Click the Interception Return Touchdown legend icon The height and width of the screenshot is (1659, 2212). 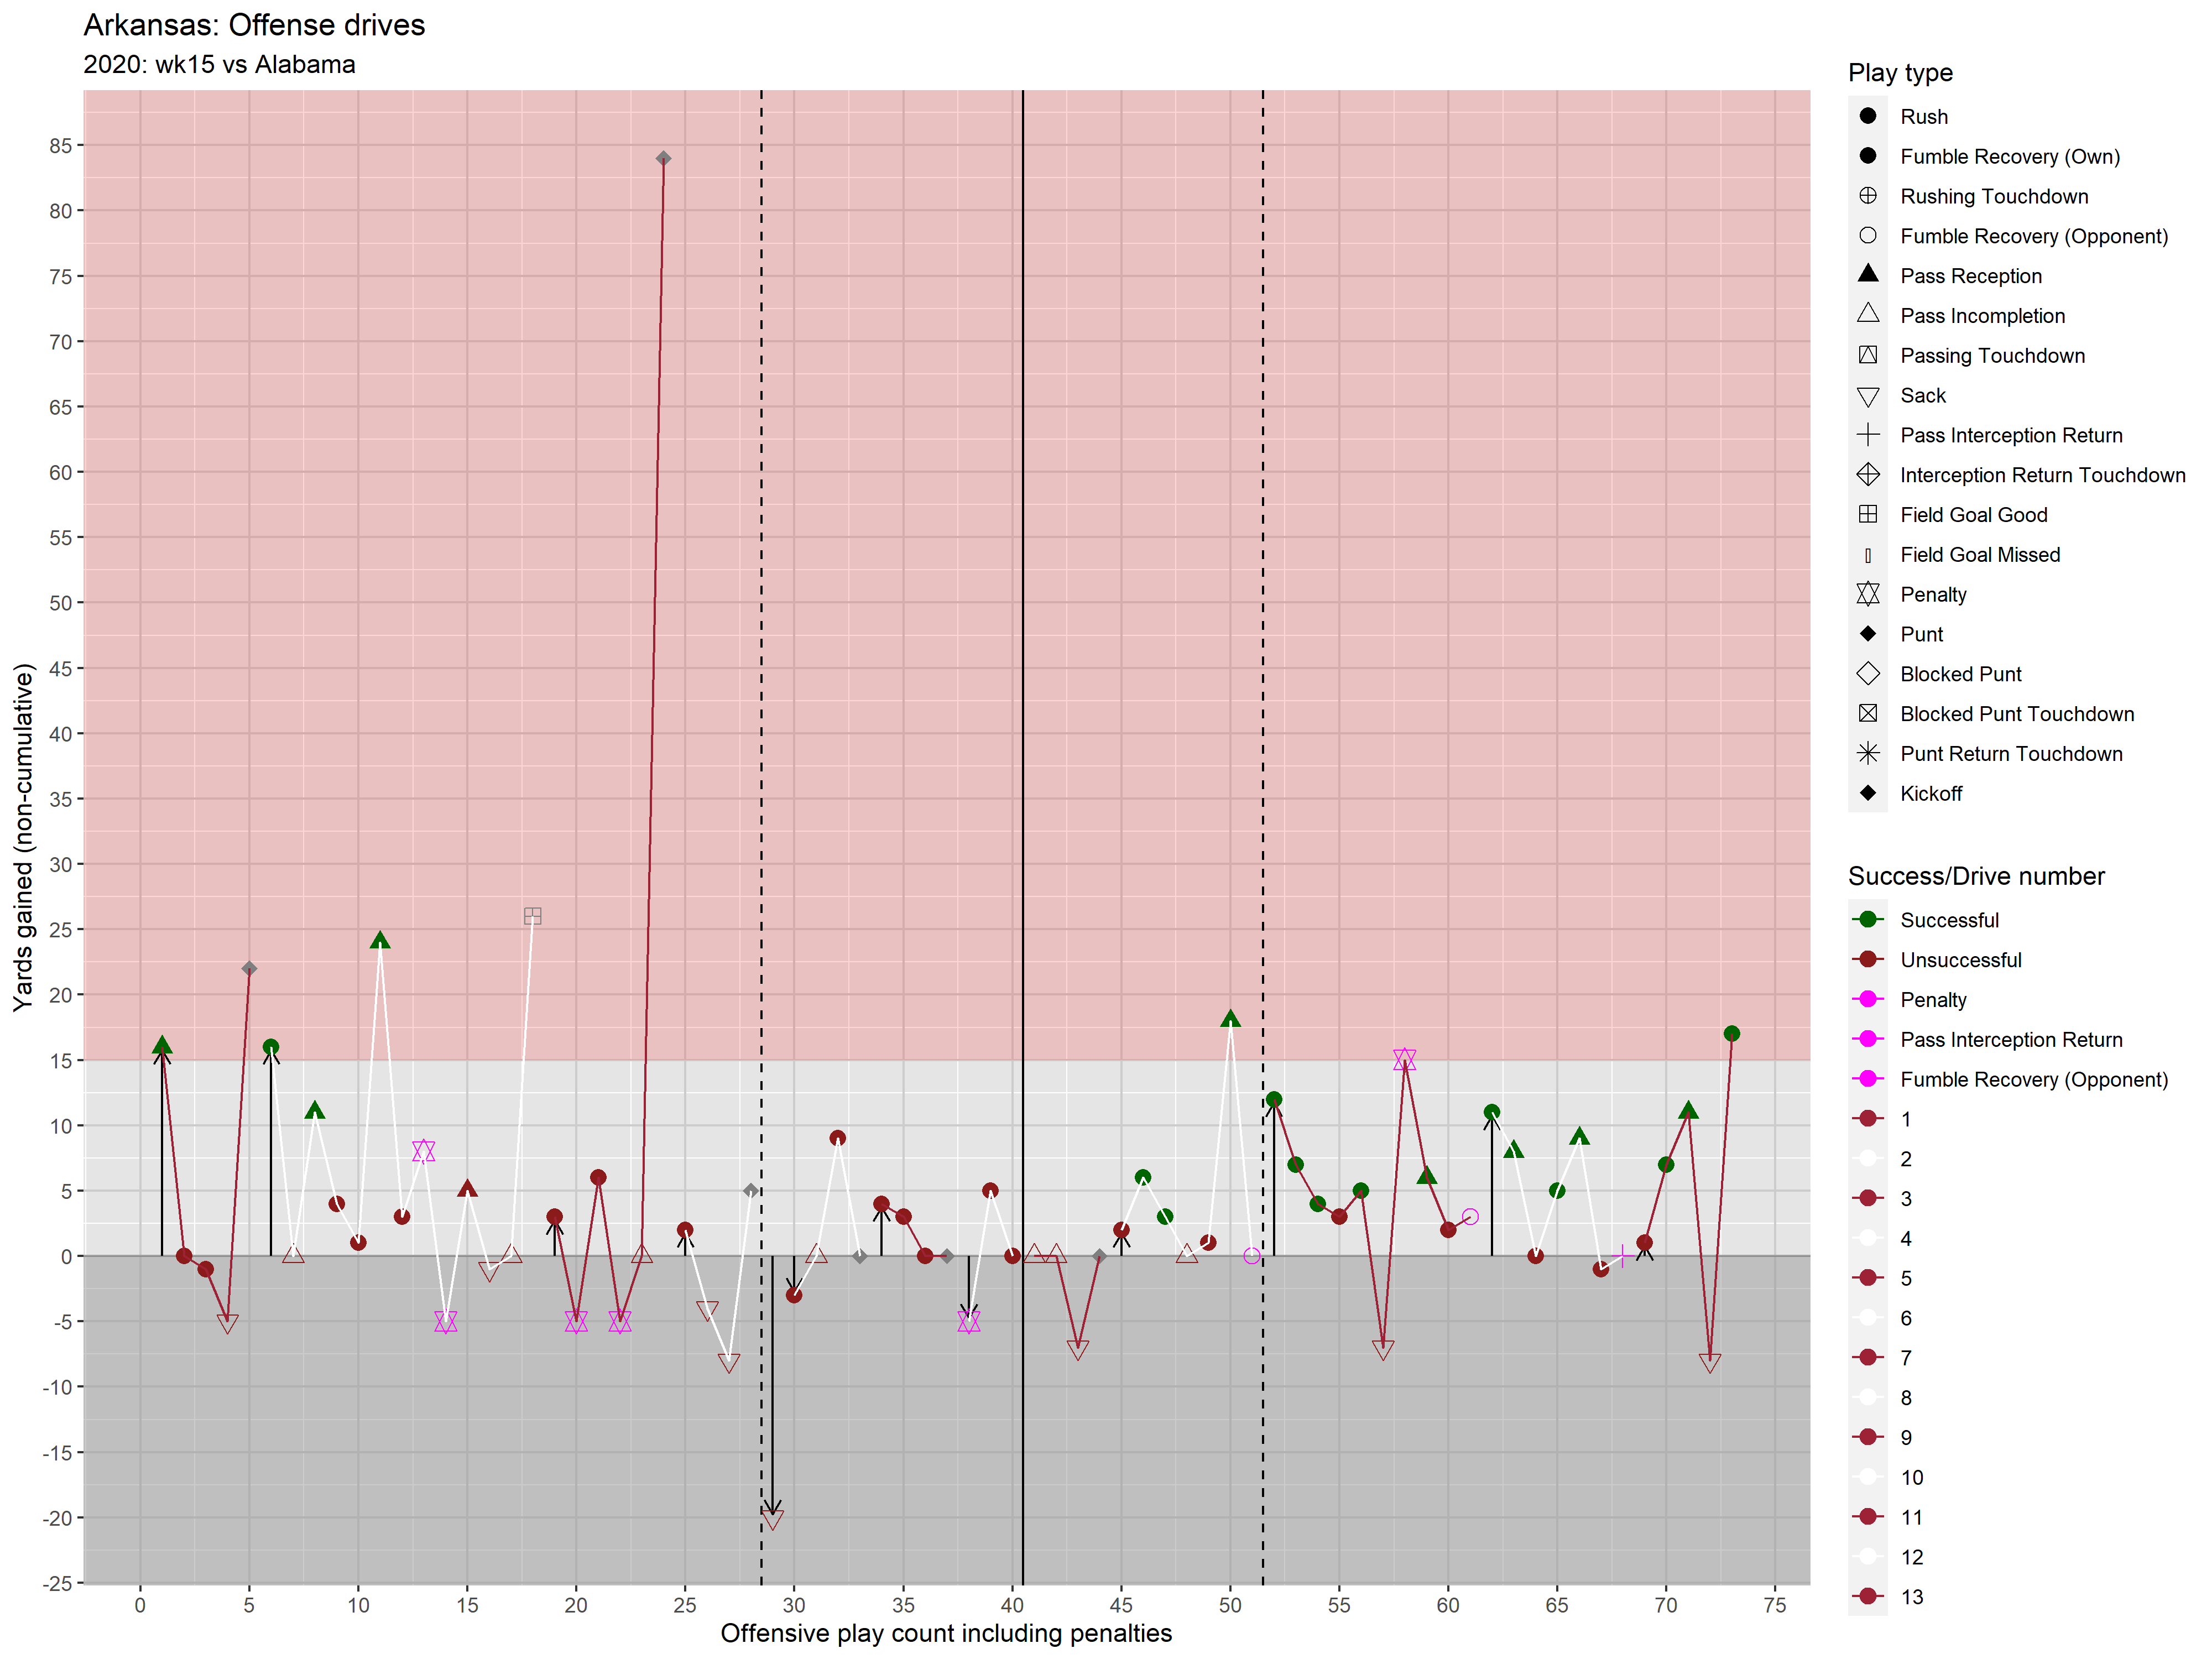[x=1867, y=475]
